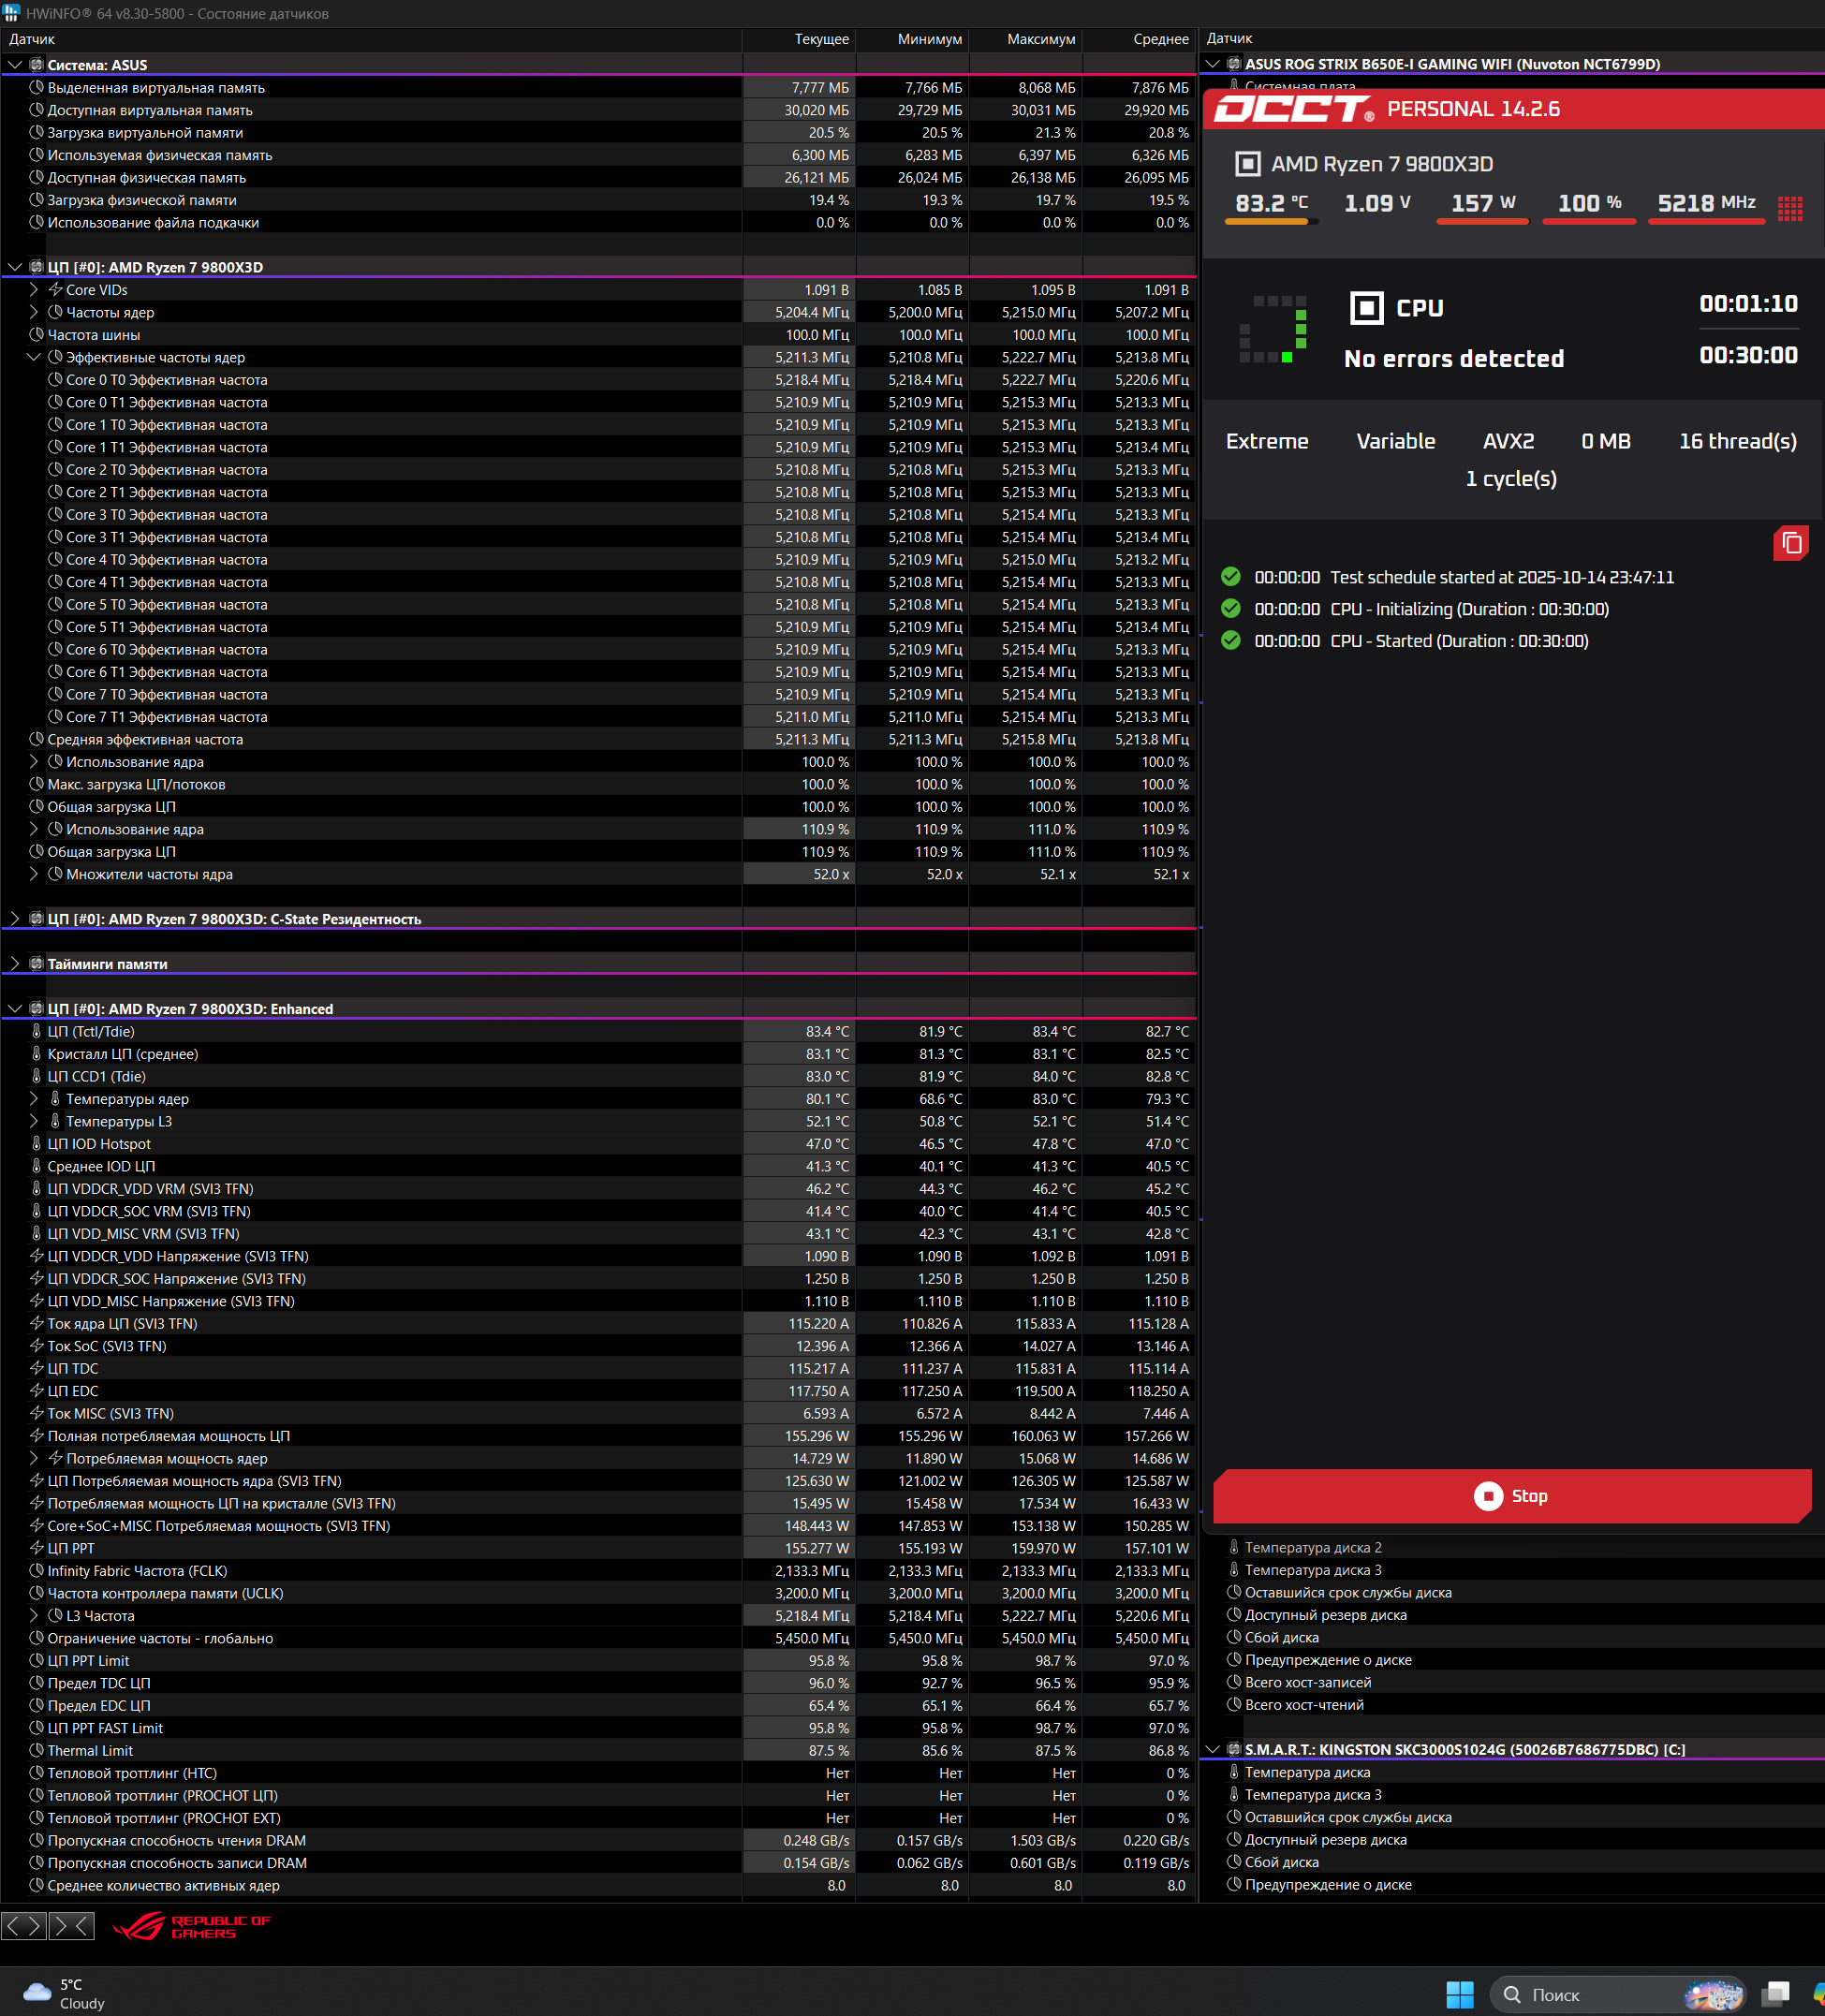Click the OCCT copy log icon

(1791, 543)
